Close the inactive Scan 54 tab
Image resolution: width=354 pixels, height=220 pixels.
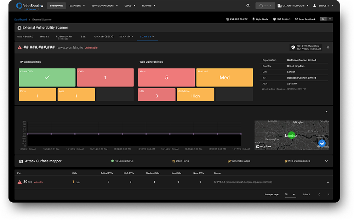(132, 36)
